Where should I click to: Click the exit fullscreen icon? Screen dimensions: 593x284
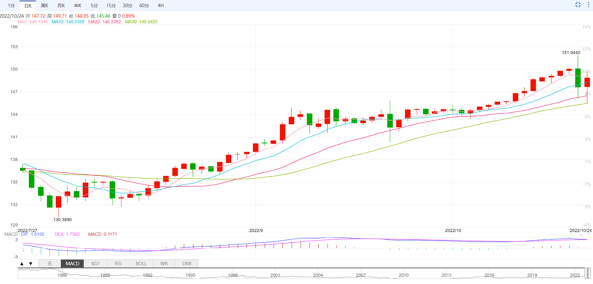point(578,5)
